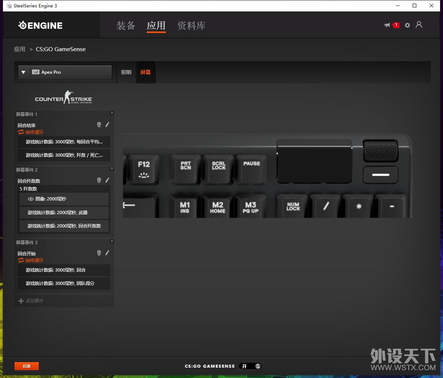Open help for 屏幕事件 2

pos(112,169)
